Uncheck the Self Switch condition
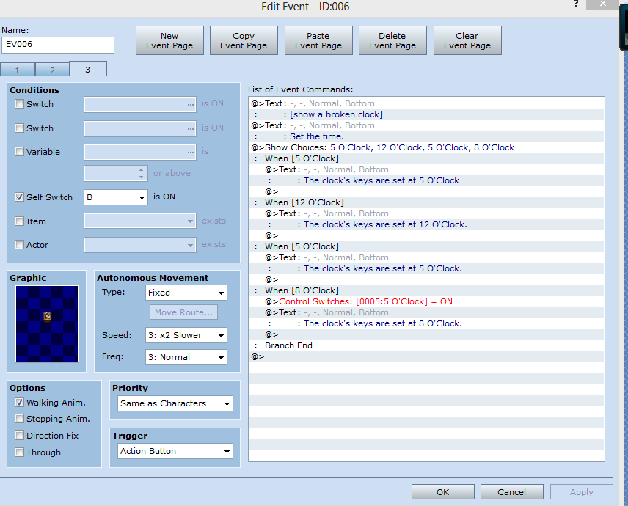This screenshot has width=628, height=506. click(19, 197)
